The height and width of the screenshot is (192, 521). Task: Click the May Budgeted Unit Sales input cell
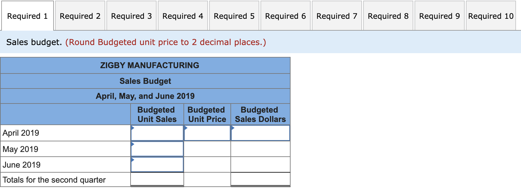point(157,149)
